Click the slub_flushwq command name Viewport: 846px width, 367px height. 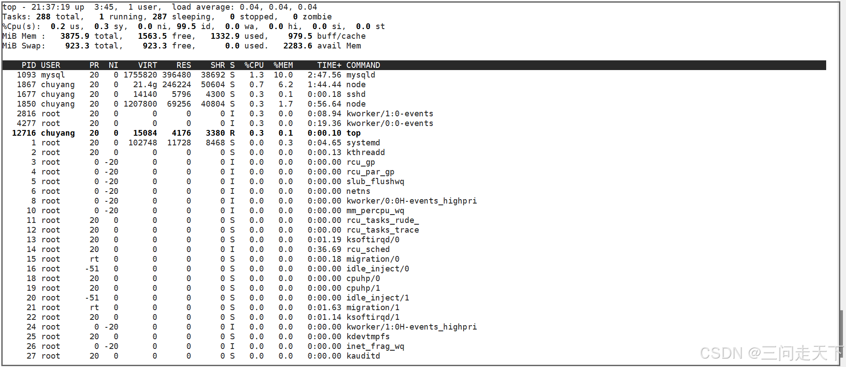[x=375, y=182]
